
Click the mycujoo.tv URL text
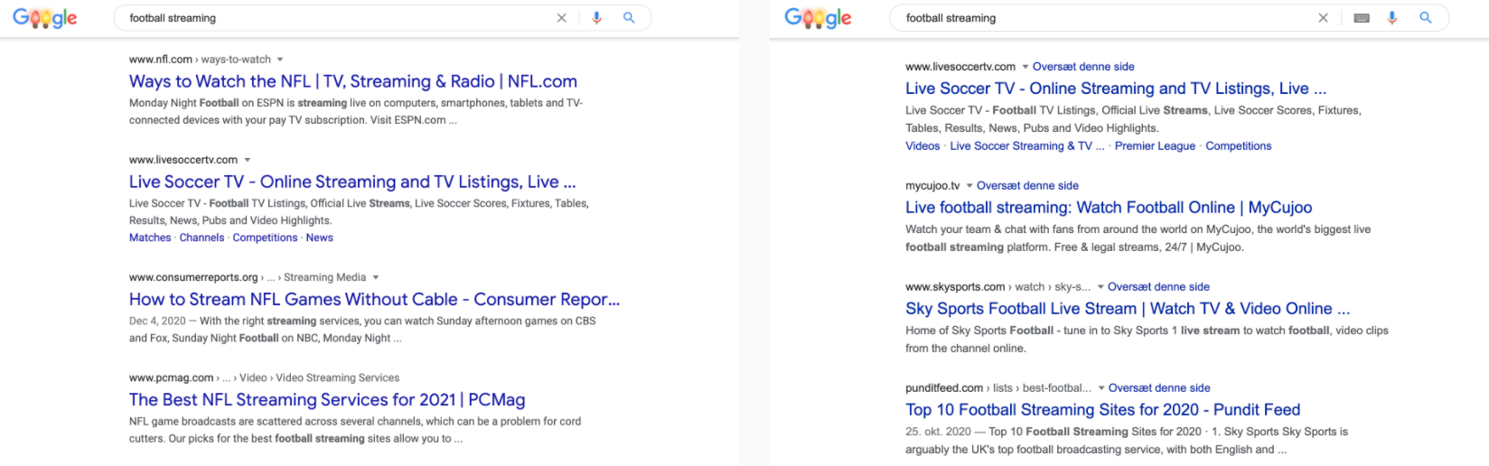tap(932, 186)
